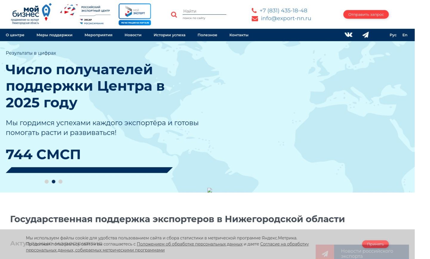The image size is (430, 259).
Task: Email info@export-nn.ru link
Action: (x=286, y=18)
